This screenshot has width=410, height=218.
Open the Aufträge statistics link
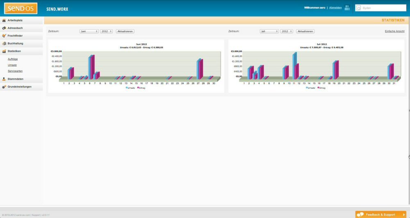(13, 59)
